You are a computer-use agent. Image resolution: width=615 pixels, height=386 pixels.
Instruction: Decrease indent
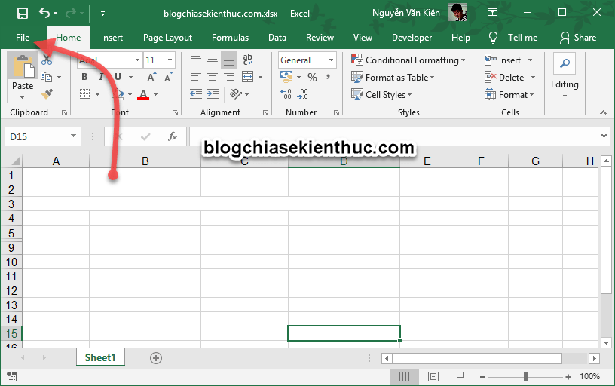pos(196,94)
